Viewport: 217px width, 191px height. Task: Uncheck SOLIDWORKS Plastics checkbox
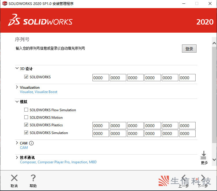pyautogui.click(x=26, y=125)
